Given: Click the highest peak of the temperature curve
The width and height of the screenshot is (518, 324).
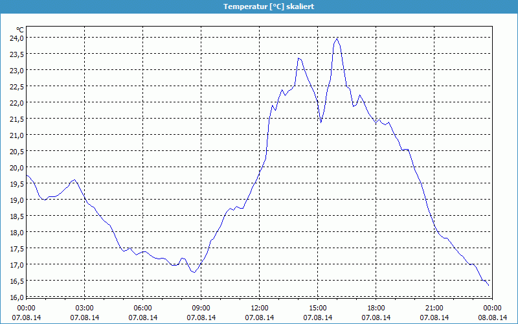Looking at the screenshot, I should 337,39.
